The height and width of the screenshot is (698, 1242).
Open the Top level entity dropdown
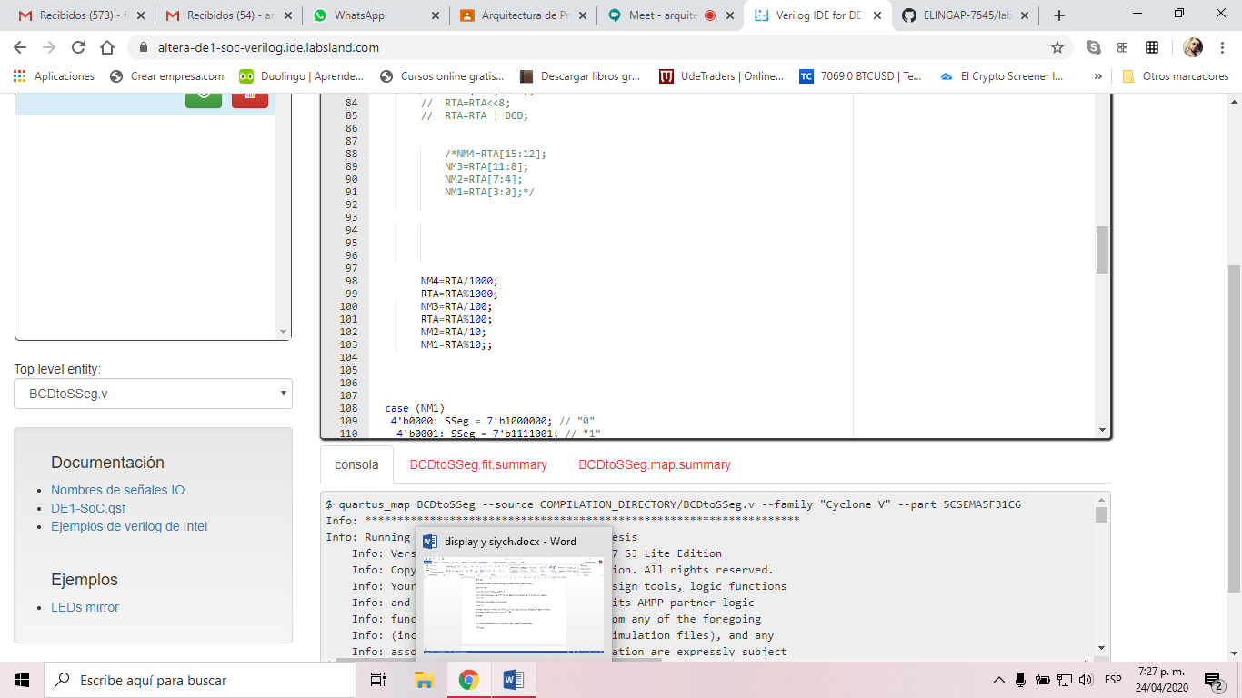click(x=153, y=394)
